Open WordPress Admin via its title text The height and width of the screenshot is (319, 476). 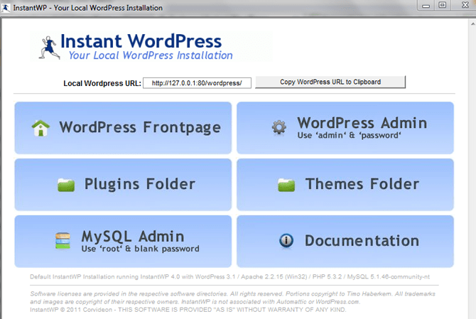362,123
